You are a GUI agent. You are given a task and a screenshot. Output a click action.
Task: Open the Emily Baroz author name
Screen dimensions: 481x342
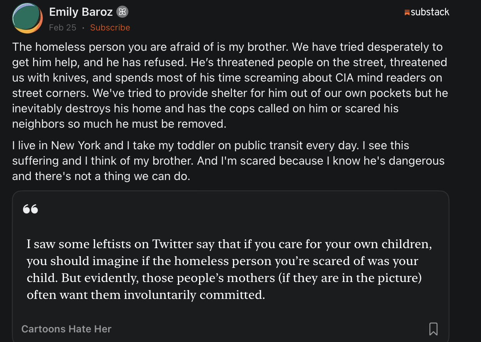point(81,12)
